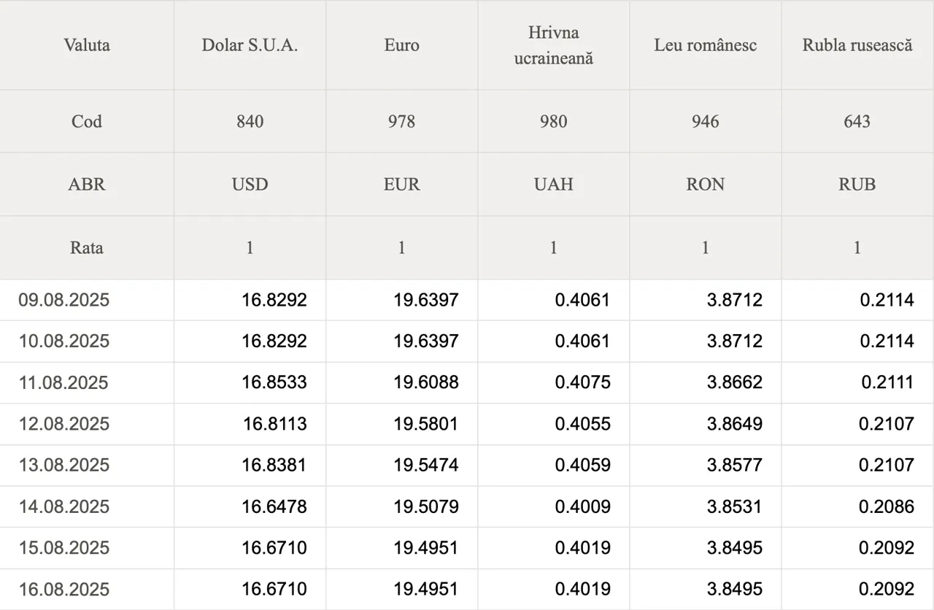
Task: Select the 14.08.2025 date cell
Action: 64,506
